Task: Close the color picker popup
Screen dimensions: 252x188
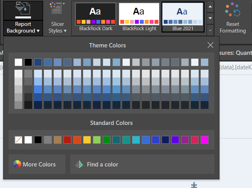Action: (x=210, y=45)
